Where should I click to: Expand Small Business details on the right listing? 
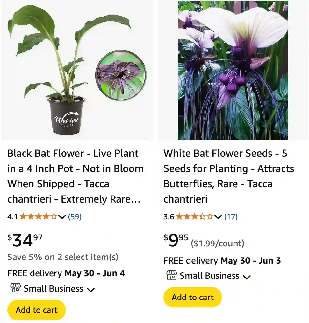point(247,277)
